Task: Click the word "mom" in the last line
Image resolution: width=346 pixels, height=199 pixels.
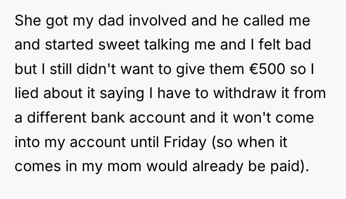Action: click(x=124, y=166)
